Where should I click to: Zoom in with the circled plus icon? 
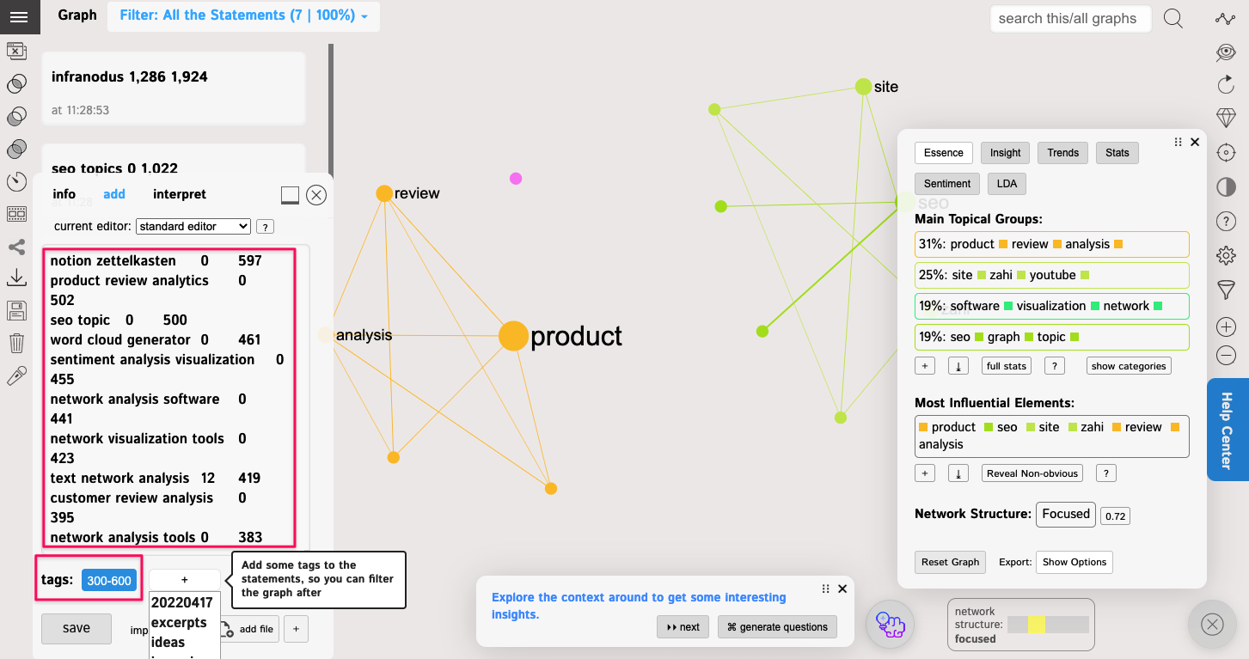coord(1226,326)
